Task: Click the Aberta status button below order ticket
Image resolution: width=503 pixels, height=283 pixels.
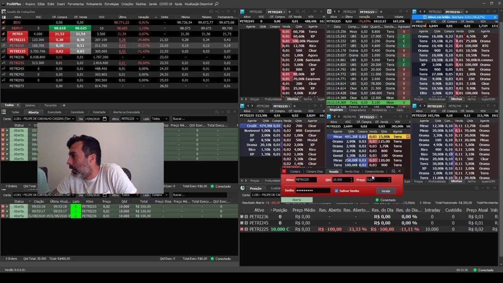Action: tap(297, 200)
